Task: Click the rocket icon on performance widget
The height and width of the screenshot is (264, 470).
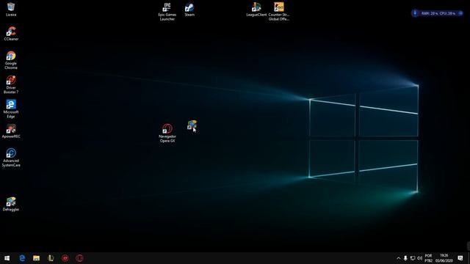Action: [x=415, y=13]
